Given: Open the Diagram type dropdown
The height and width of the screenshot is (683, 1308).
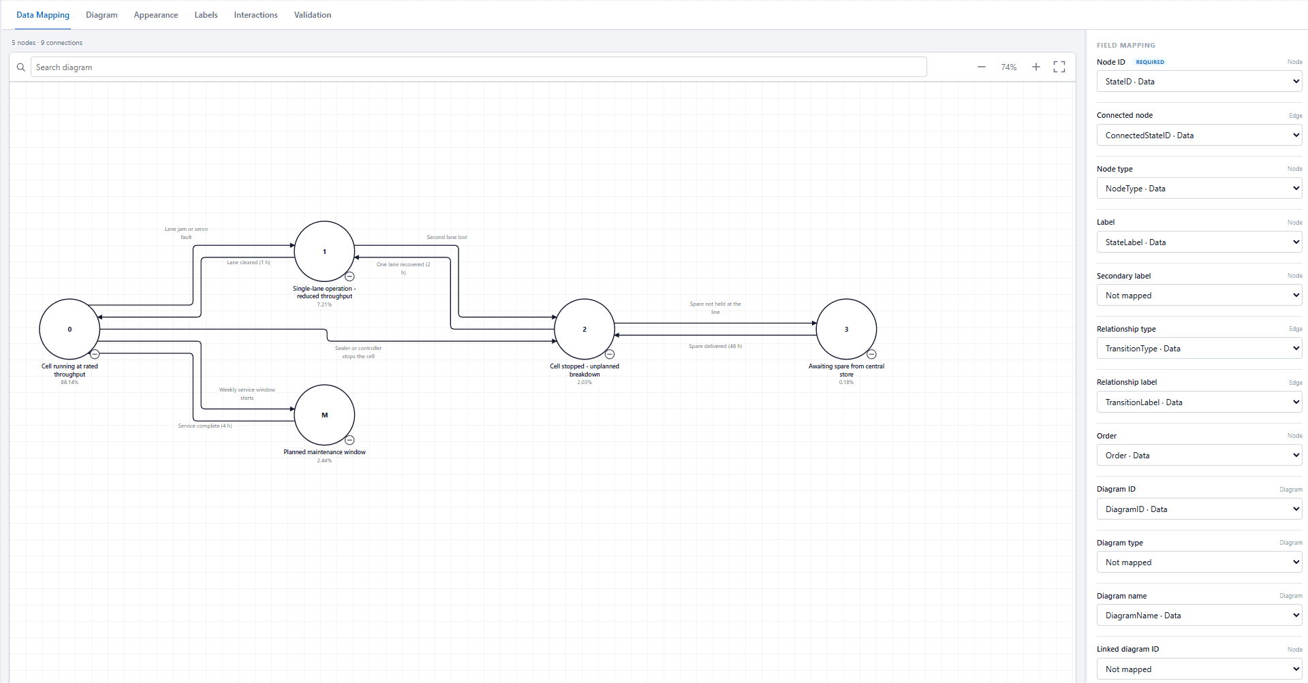Looking at the screenshot, I should point(1199,562).
